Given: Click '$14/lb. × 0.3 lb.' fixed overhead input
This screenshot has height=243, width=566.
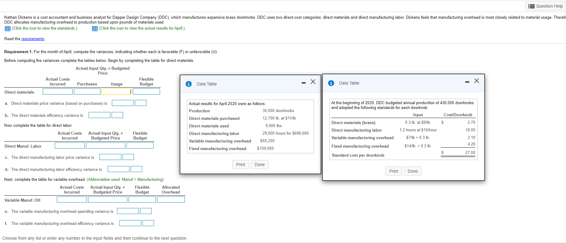Looking at the screenshot, I should [418, 146].
